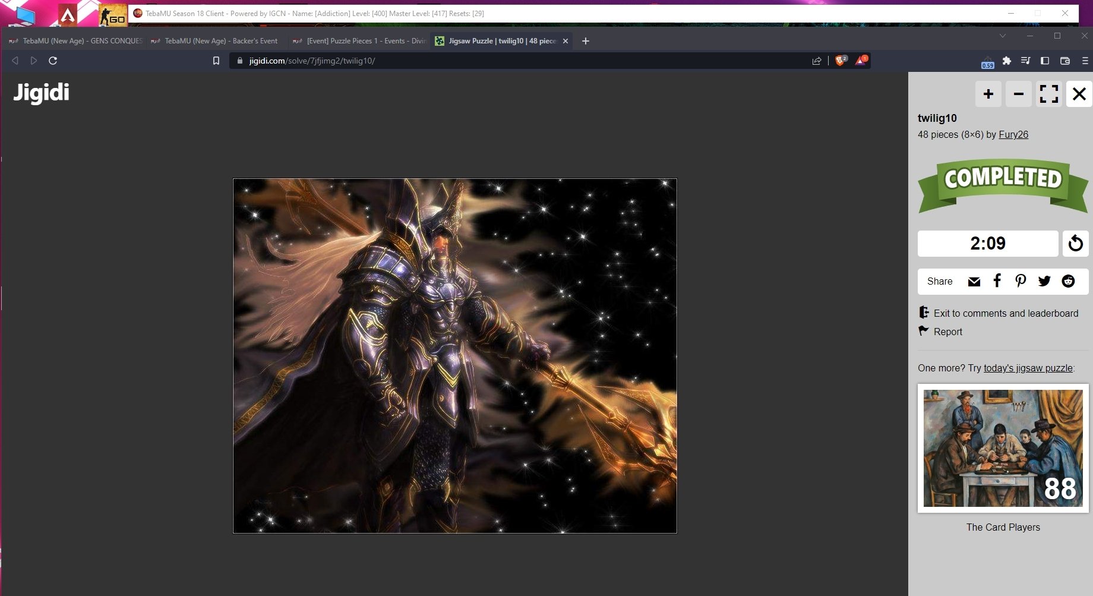Open today's jigsaw puzzle link
Screen dimensions: 1093x596
(x=1028, y=368)
